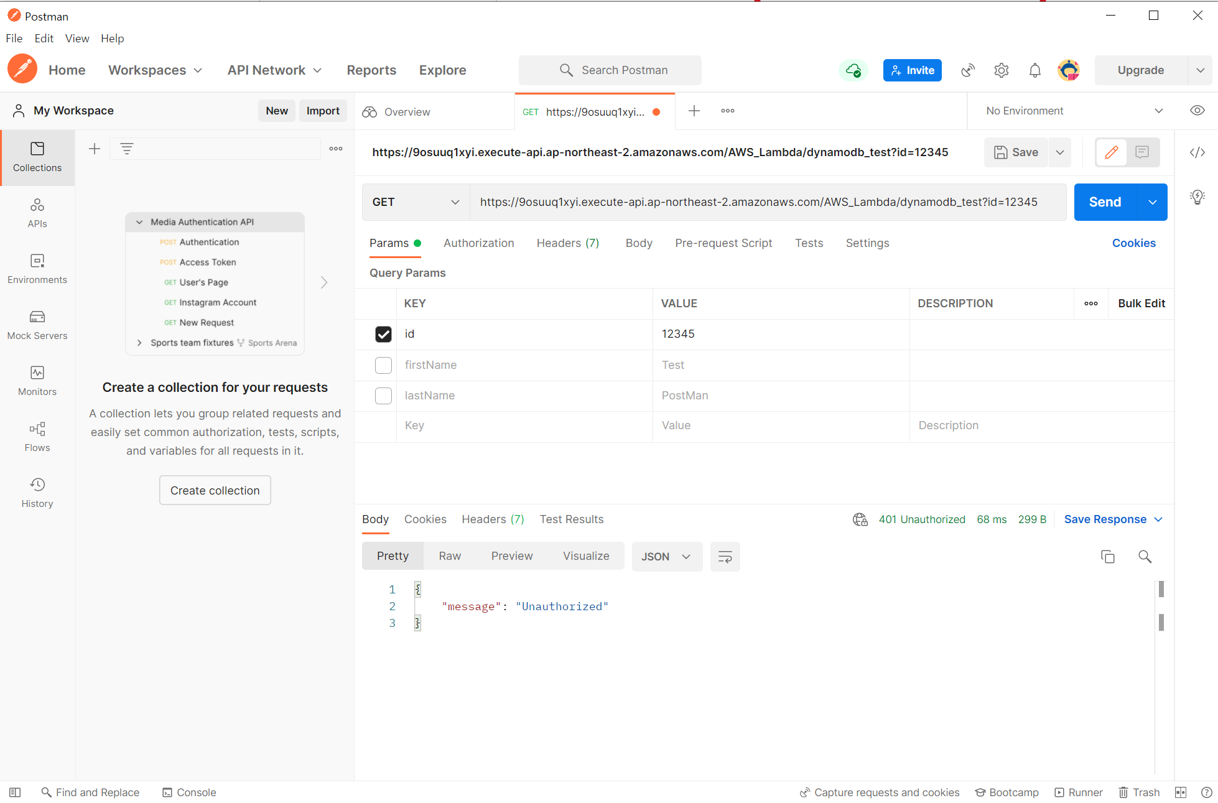This screenshot has width=1218, height=803.
Task: Open Monitors in the sidebar
Action: pos(37,381)
